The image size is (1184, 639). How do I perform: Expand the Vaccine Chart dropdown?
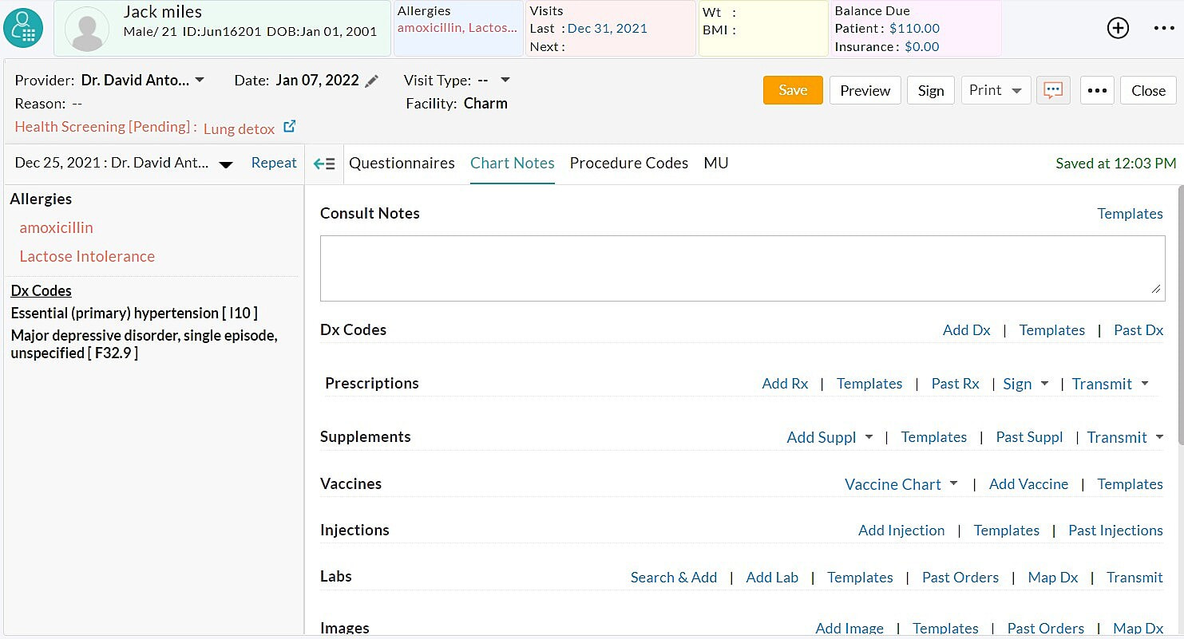tap(954, 484)
